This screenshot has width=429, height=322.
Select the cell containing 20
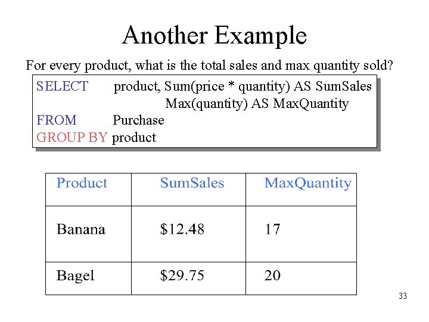click(273, 275)
